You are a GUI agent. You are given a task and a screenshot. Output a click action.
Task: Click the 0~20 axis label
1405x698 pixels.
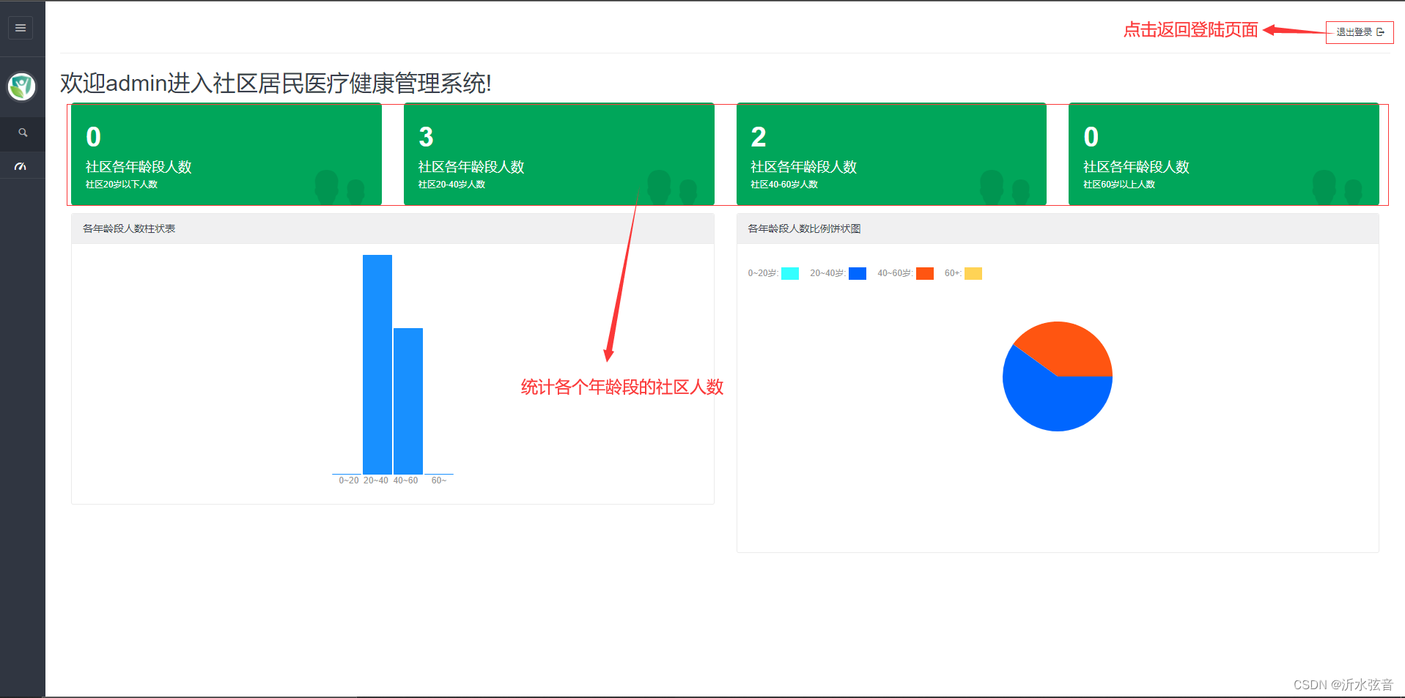click(x=349, y=480)
